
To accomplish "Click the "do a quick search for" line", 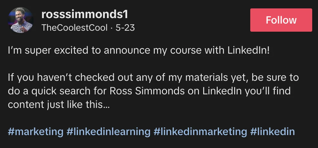I will (x=148, y=92).
